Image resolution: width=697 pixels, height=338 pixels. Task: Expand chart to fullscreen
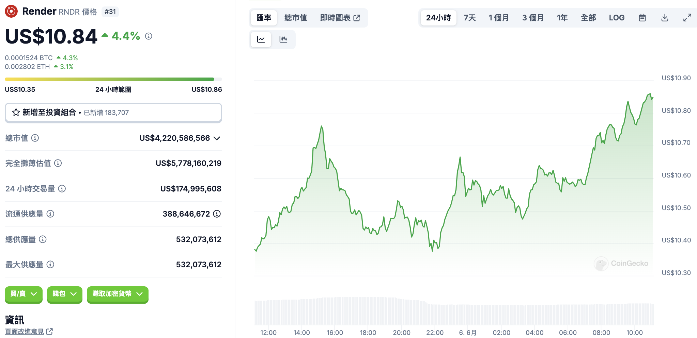pos(687,18)
